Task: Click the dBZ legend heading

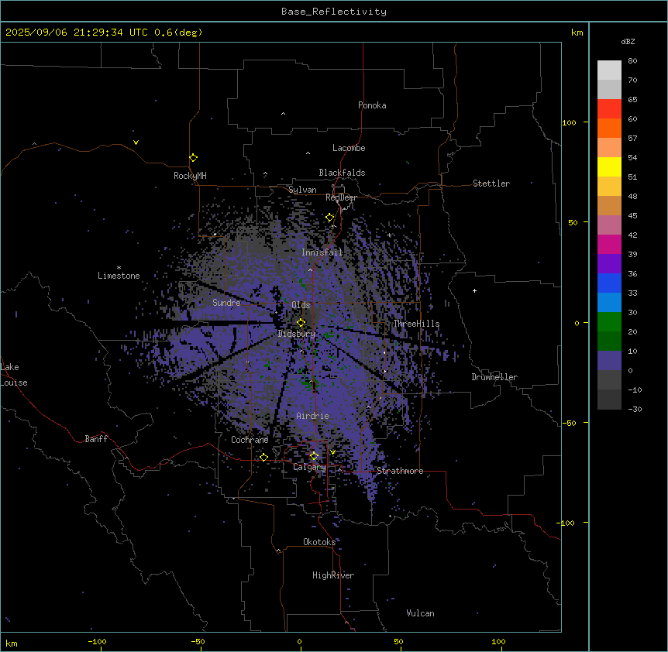Action: click(628, 42)
